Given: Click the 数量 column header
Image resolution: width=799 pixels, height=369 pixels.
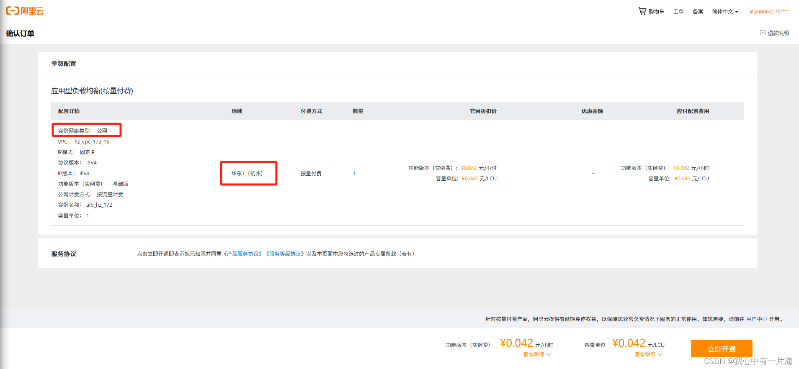Looking at the screenshot, I should point(358,111).
